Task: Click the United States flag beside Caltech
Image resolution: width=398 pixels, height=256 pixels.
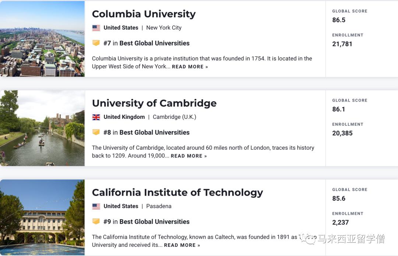Action: coord(96,206)
